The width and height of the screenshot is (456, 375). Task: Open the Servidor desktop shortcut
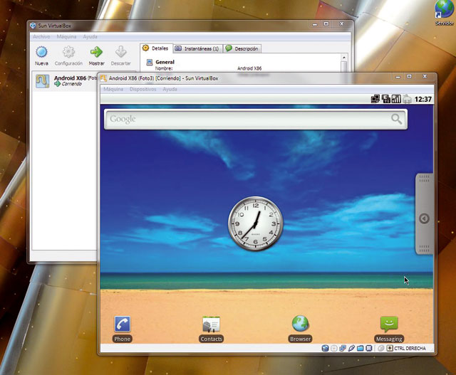[x=445, y=13]
